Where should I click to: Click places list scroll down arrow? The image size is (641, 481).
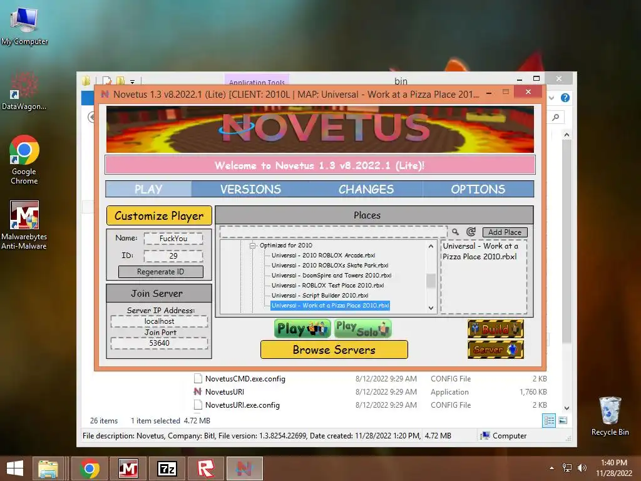[x=431, y=308]
